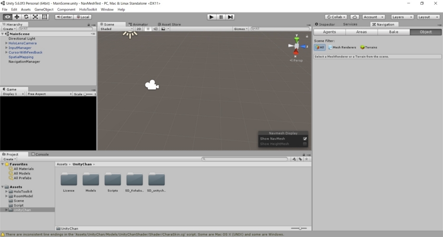Open the Bake navigation section
Image resolution: width=443 pixels, height=237 pixels.
pyautogui.click(x=394, y=32)
